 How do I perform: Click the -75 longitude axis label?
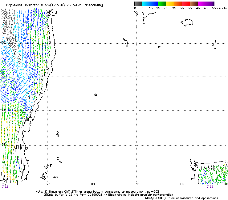3,184
